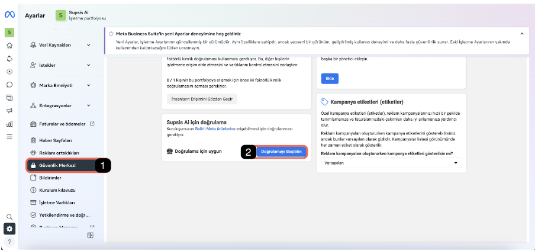Click İnsanların Erişimini Gözden Geçir button
This screenshot has width=535, height=251.
click(x=202, y=99)
